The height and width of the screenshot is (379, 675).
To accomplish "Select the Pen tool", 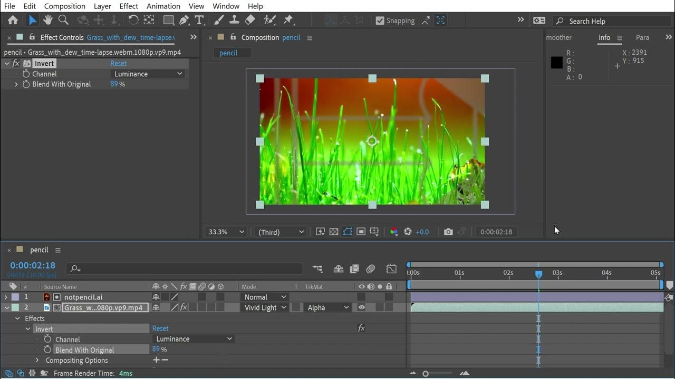I will coord(184,20).
